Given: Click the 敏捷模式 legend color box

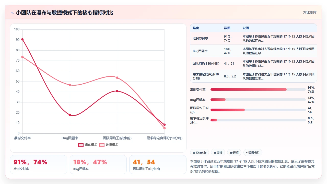Looking at the screenshot, I should coord(102,145).
